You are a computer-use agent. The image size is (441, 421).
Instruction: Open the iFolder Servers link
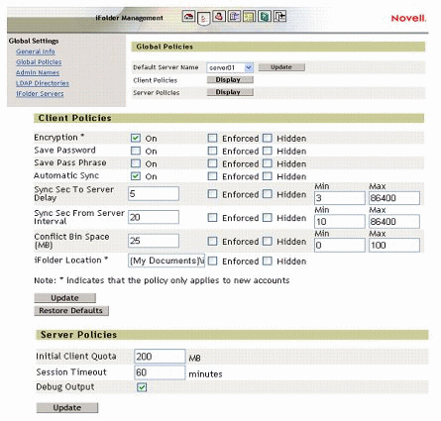tap(40, 94)
